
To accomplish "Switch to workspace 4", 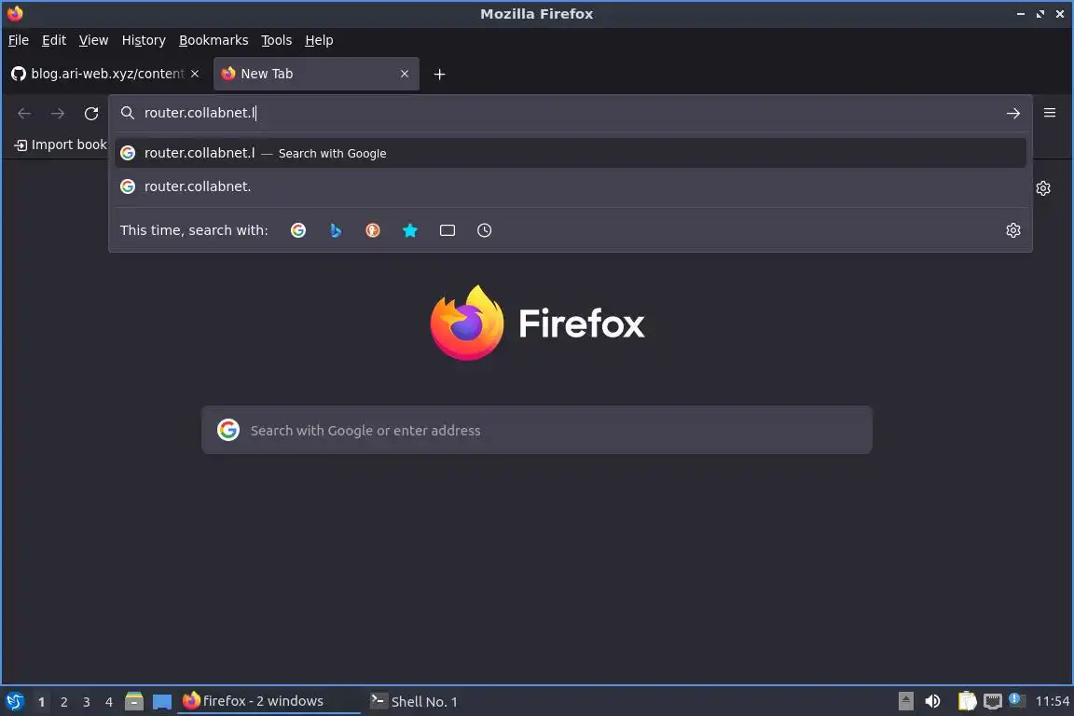I will [109, 702].
